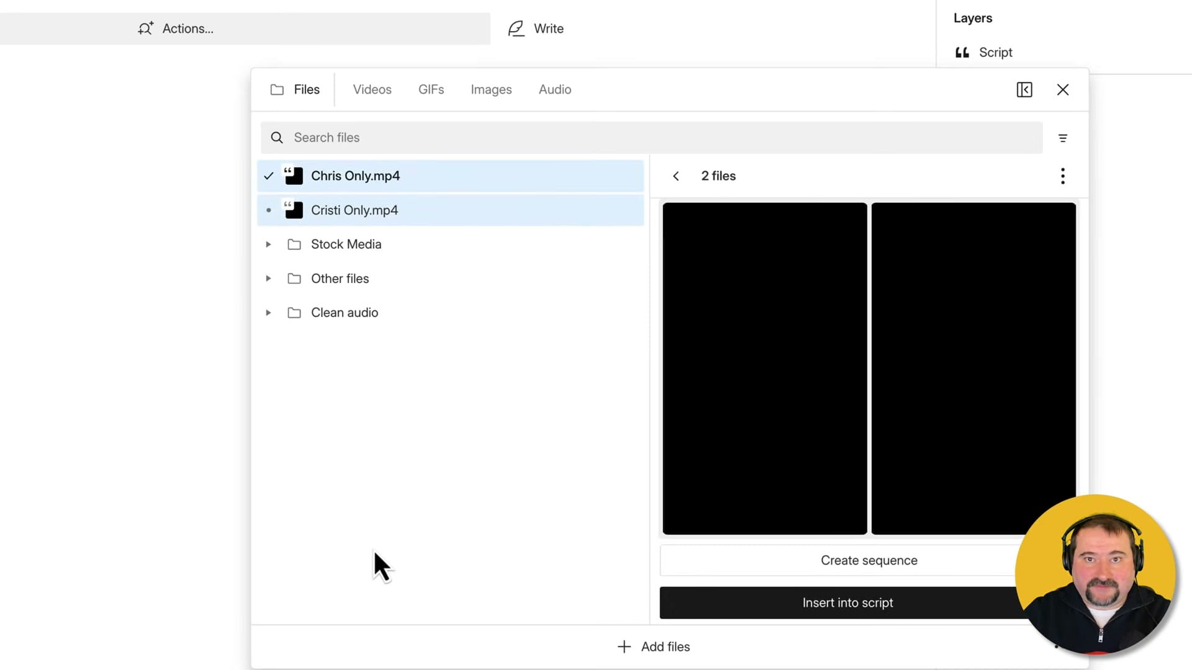Expand the Other files folder
Viewport: 1192px width, 670px height.
[x=268, y=278]
